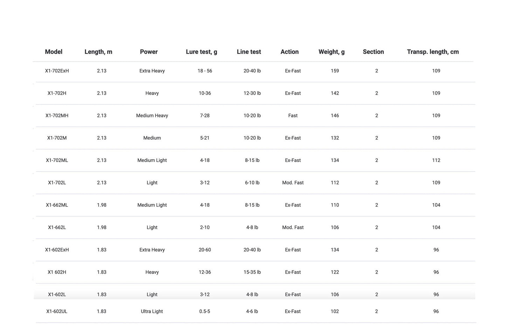Click the X1-702H model cell
The height and width of the screenshot is (329, 506).
click(57, 93)
